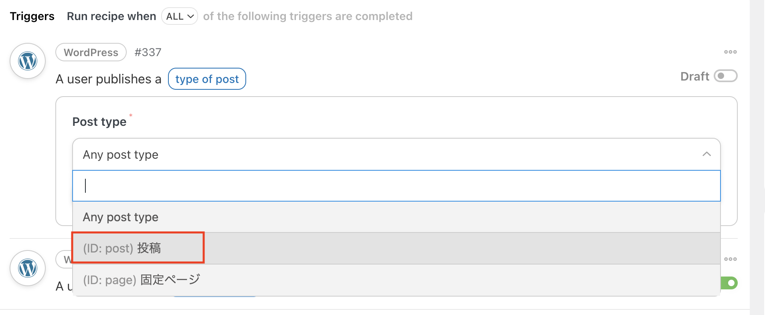
Task: Open the three-dot menu for trigger #337
Action: click(x=730, y=52)
